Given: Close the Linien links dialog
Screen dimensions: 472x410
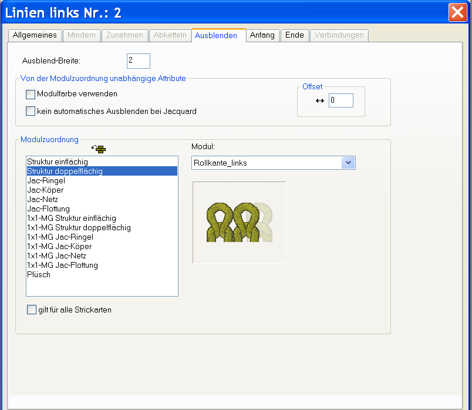Looking at the screenshot, I should coord(457,13).
